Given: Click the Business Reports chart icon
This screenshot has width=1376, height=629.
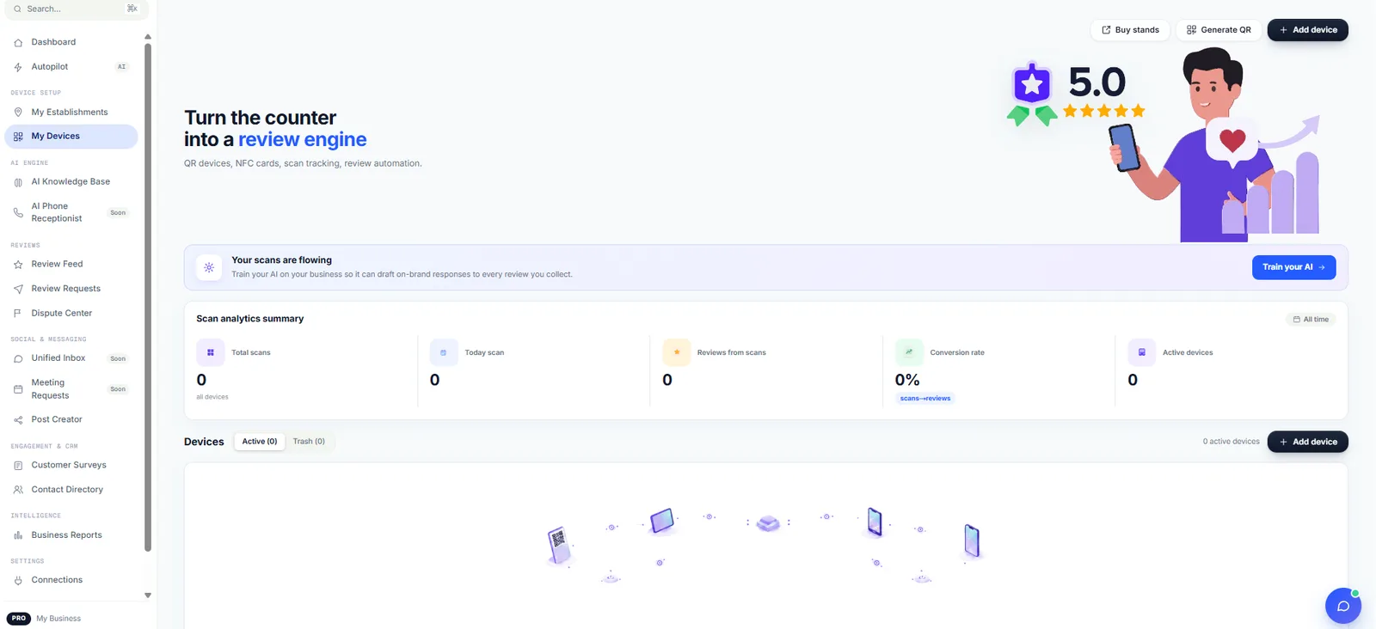Looking at the screenshot, I should [x=18, y=535].
